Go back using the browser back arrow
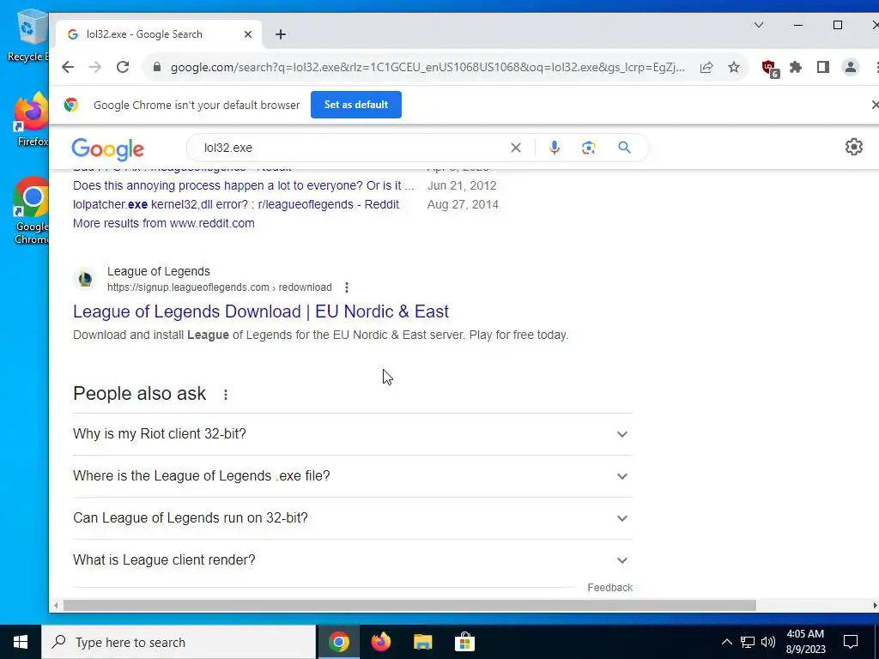Viewport: 879px width, 659px height. [68, 67]
